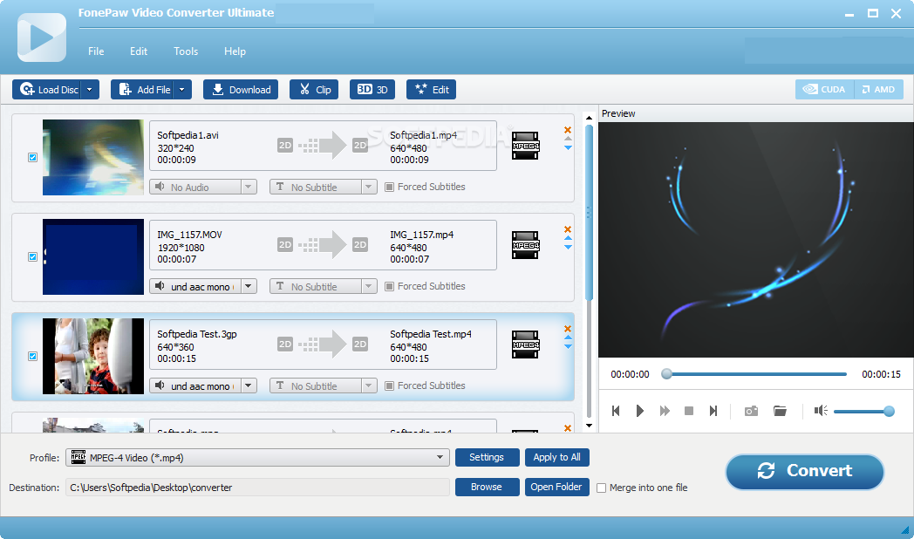Play the preview video
914x539 pixels.
(x=639, y=411)
